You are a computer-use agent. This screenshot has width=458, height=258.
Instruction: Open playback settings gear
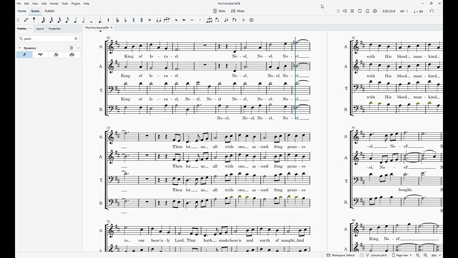[375, 11]
